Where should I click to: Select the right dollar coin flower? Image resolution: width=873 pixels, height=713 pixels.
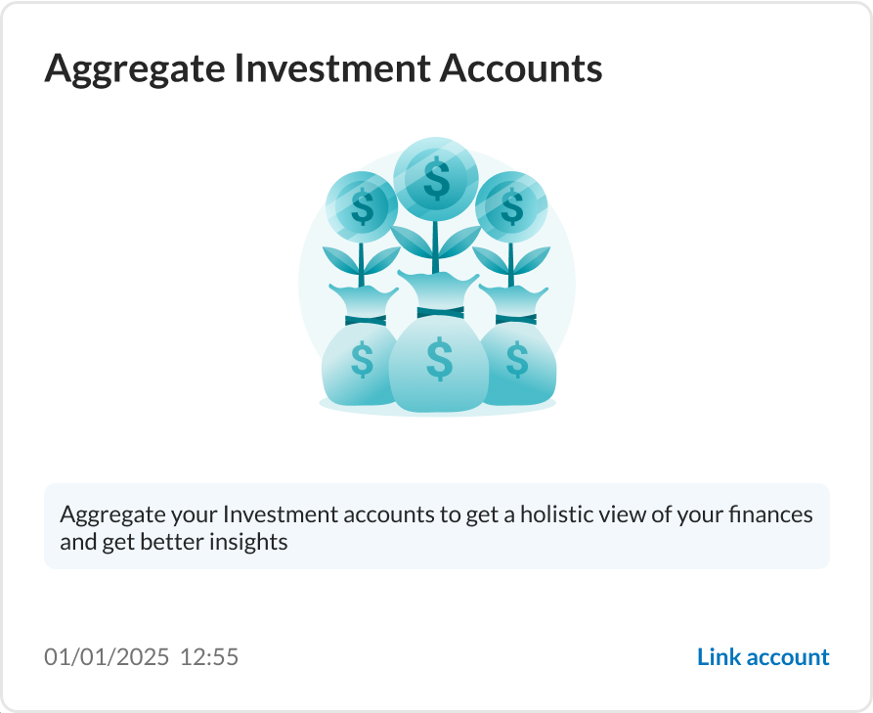coord(511,206)
